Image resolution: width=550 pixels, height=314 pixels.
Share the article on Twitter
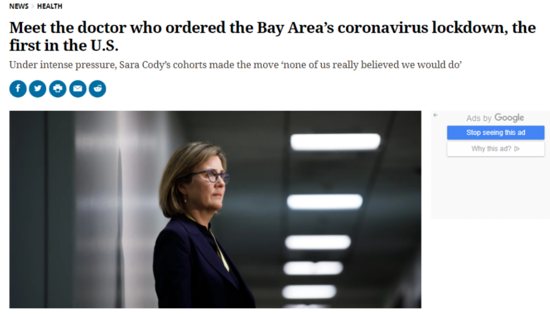(38, 89)
